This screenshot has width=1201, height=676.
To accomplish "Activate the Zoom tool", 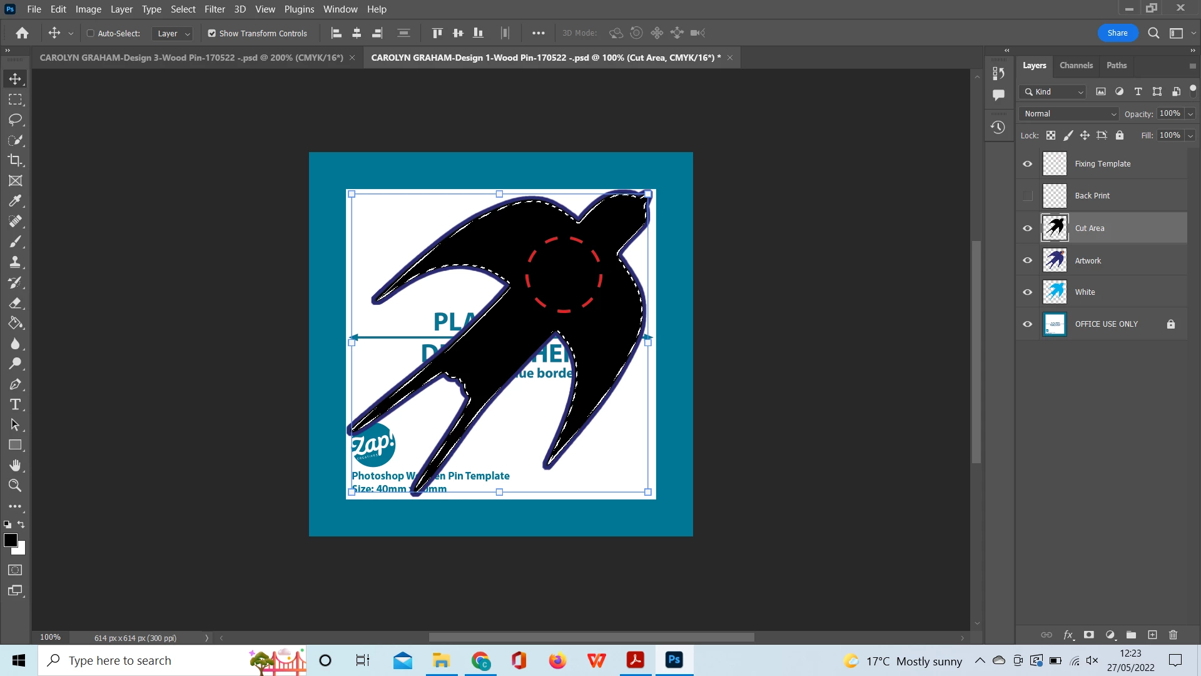I will pos(15,486).
